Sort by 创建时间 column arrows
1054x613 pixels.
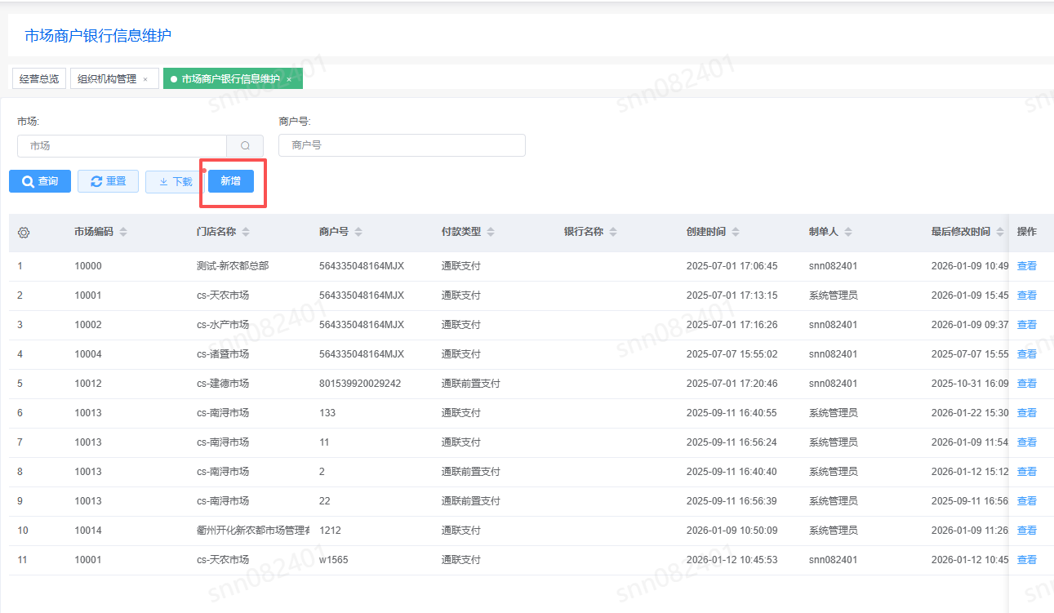pyautogui.click(x=736, y=233)
